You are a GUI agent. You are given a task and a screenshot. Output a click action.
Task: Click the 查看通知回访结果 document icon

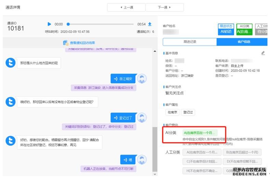(66, 43)
